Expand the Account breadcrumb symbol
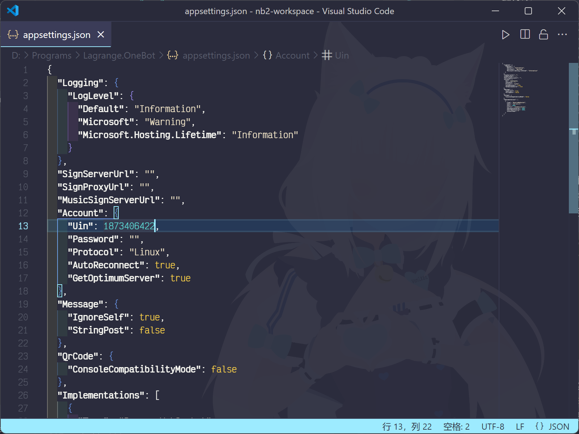Image resolution: width=579 pixels, height=434 pixels. click(x=292, y=55)
